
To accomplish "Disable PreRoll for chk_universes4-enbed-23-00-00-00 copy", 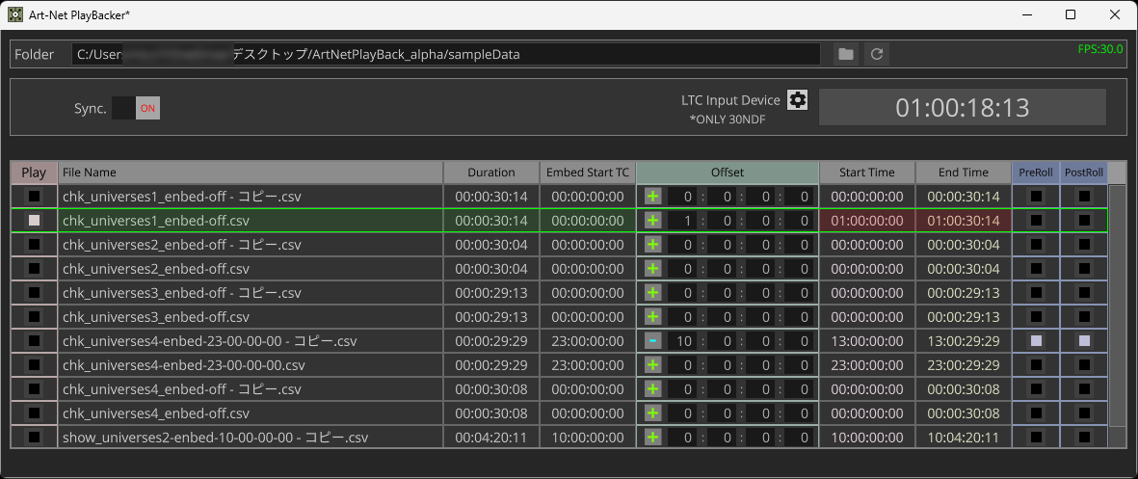I will [x=1036, y=341].
